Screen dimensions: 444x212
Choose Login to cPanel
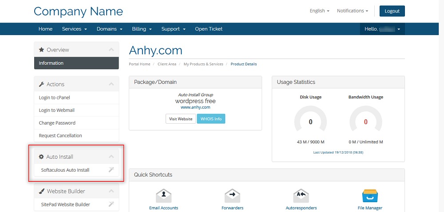click(76, 98)
